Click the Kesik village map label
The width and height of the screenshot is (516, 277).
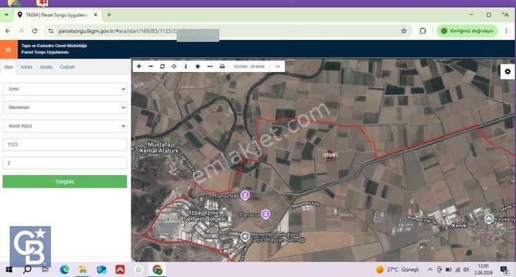click(x=459, y=225)
